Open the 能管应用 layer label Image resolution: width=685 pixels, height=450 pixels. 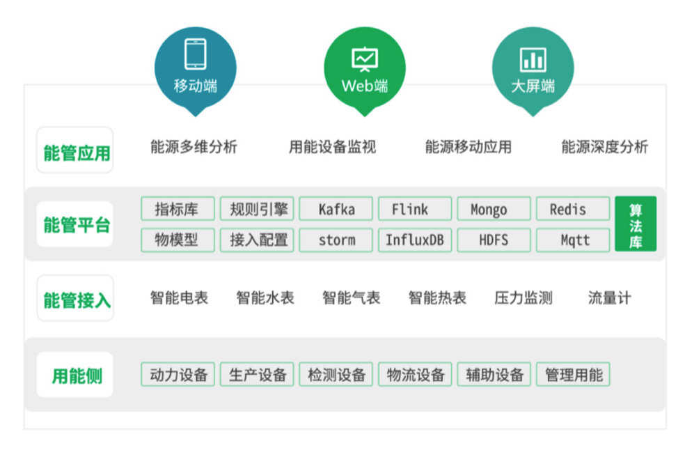point(76,151)
